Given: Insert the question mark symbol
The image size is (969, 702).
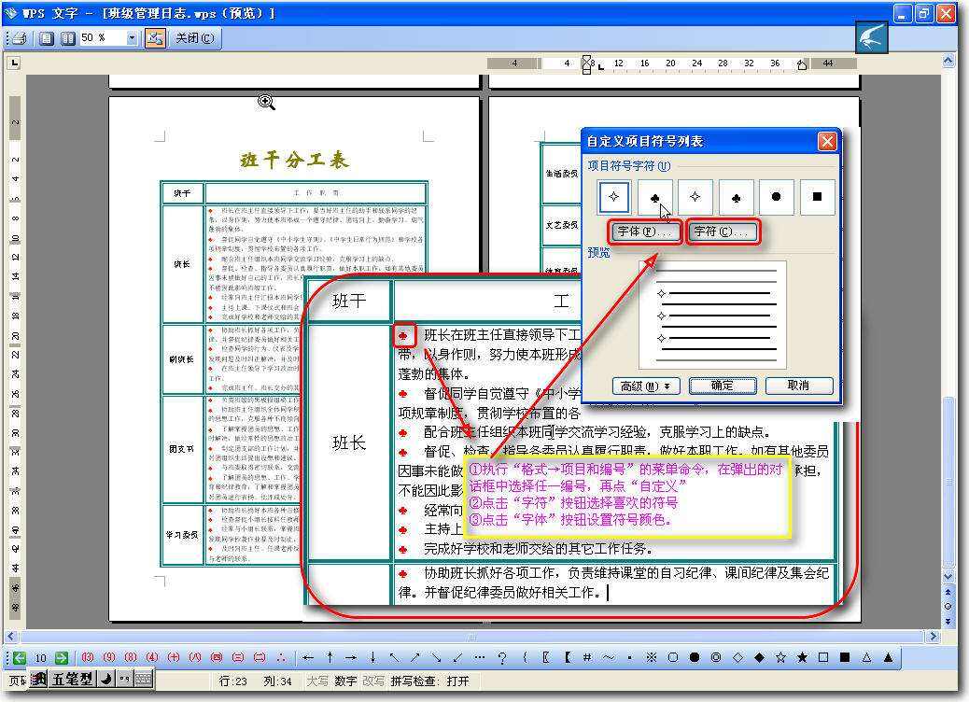Looking at the screenshot, I should [x=502, y=657].
